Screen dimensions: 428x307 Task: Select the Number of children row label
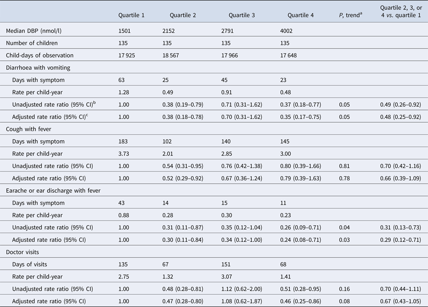point(32,43)
